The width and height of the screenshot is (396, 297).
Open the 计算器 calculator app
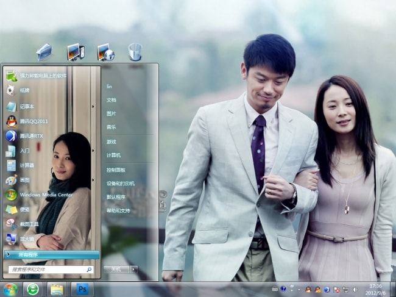pyautogui.click(x=27, y=165)
